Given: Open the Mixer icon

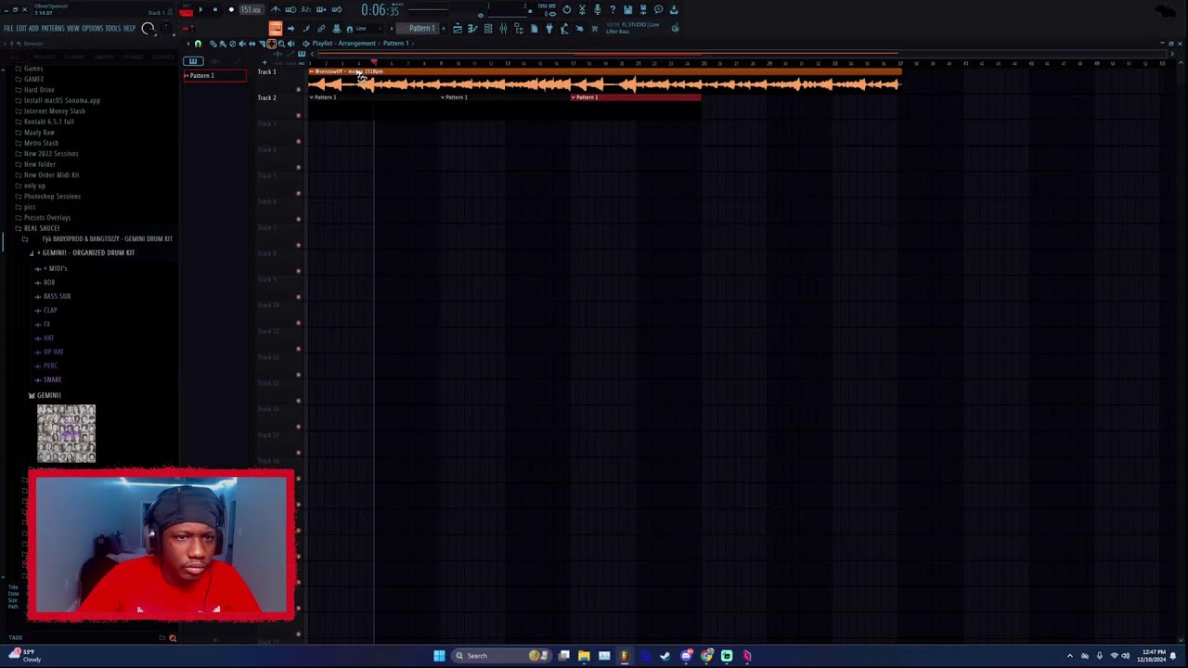Looking at the screenshot, I should tap(503, 29).
